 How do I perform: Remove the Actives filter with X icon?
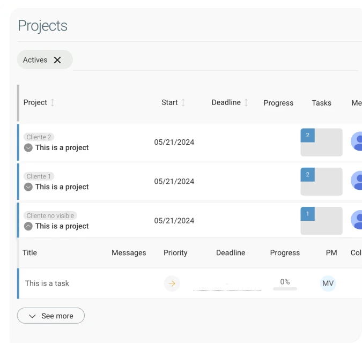(x=57, y=60)
